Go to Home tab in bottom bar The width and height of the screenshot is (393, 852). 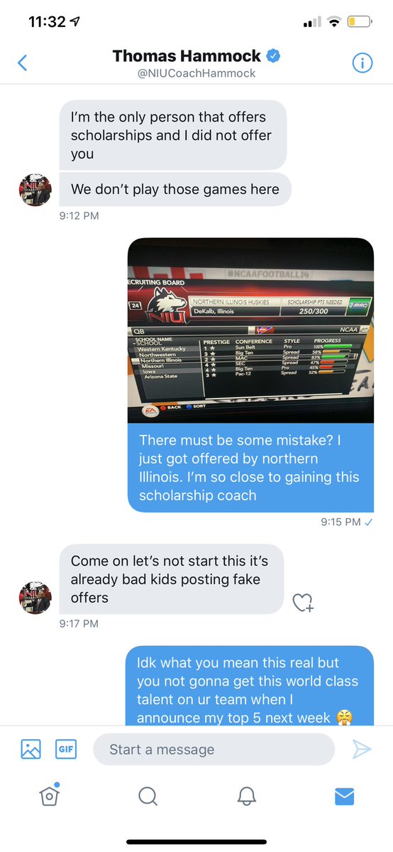click(49, 795)
